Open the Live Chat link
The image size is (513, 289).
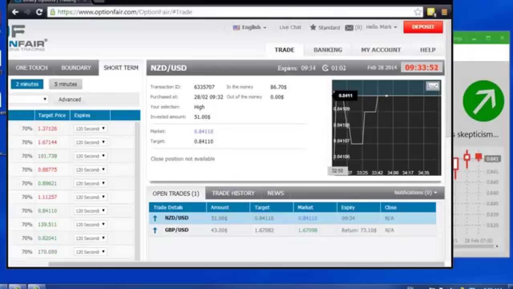tap(290, 27)
